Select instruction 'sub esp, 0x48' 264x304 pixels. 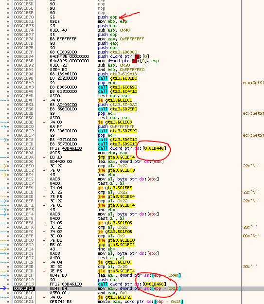tap(114, 30)
